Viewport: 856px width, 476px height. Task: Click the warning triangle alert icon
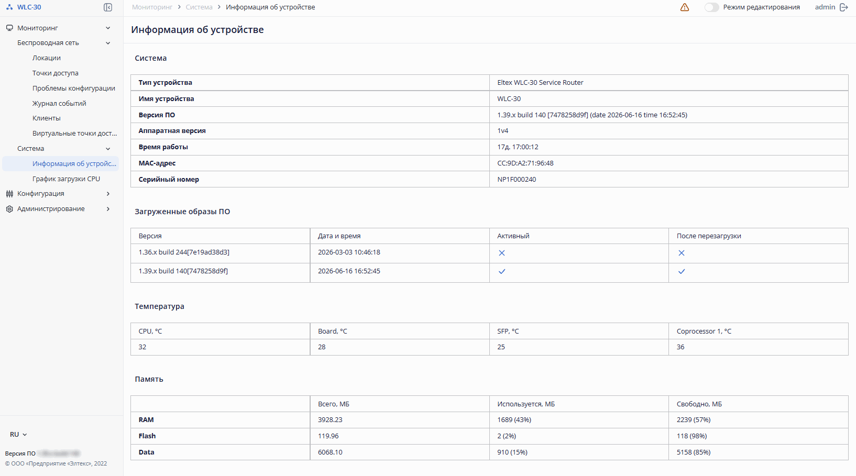click(x=685, y=7)
